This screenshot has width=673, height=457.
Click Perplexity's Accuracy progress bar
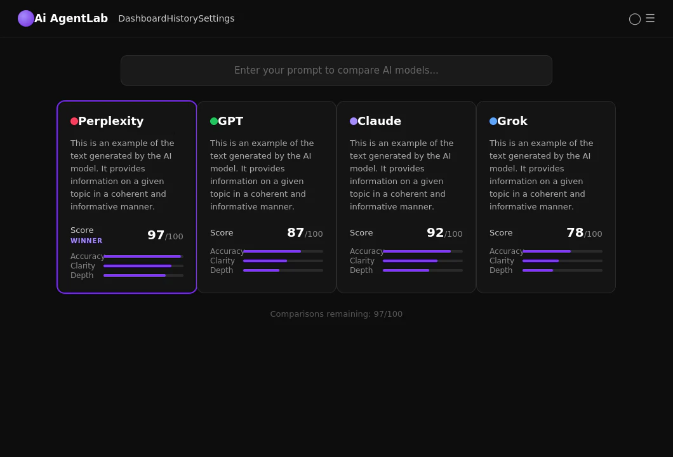pyautogui.click(x=143, y=256)
